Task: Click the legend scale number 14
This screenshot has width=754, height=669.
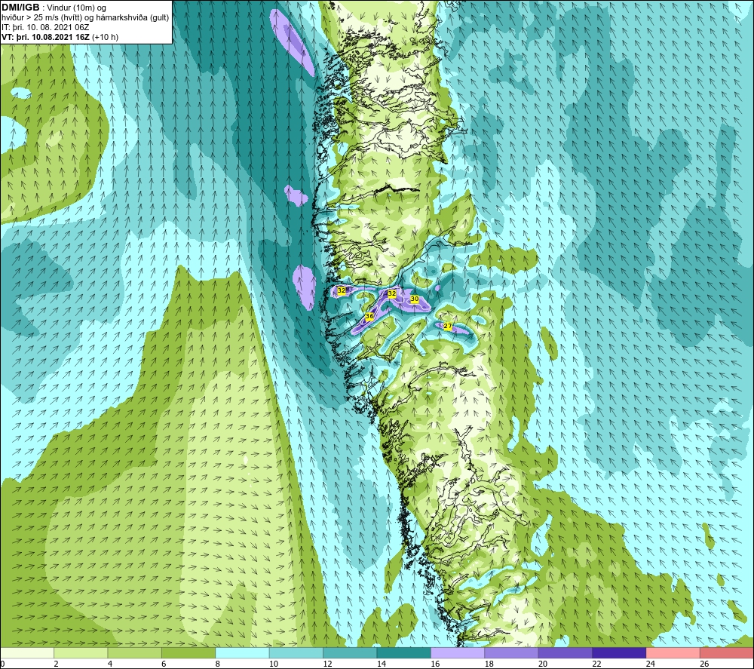Action: (382, 664)
